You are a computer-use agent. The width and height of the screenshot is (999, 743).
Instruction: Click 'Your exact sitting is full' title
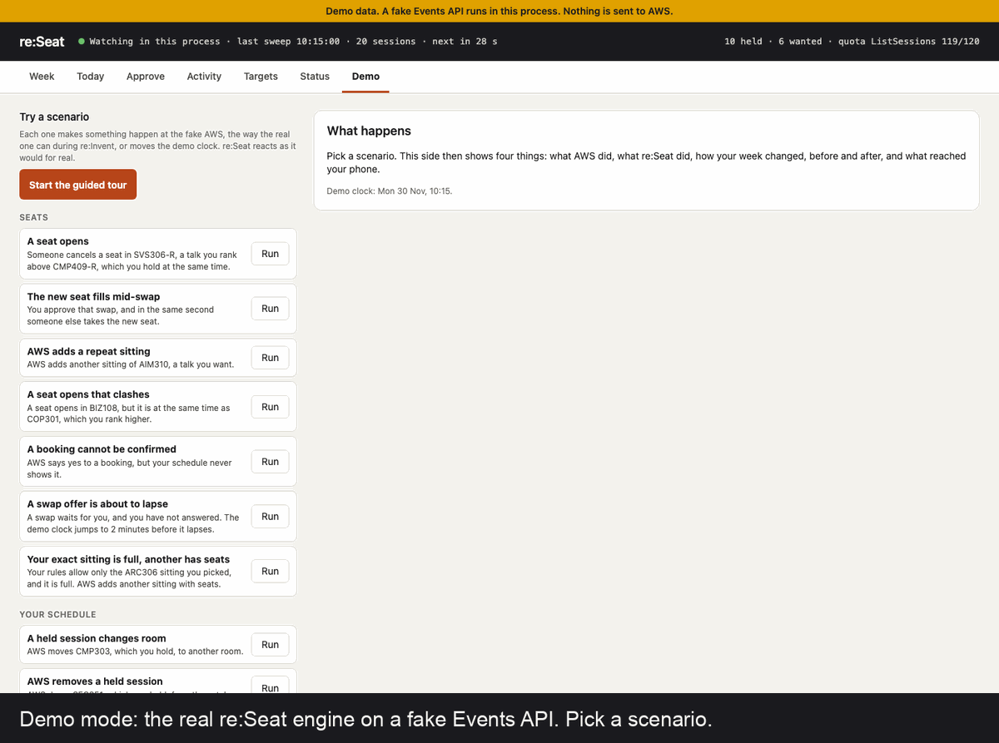pos(128,559)
